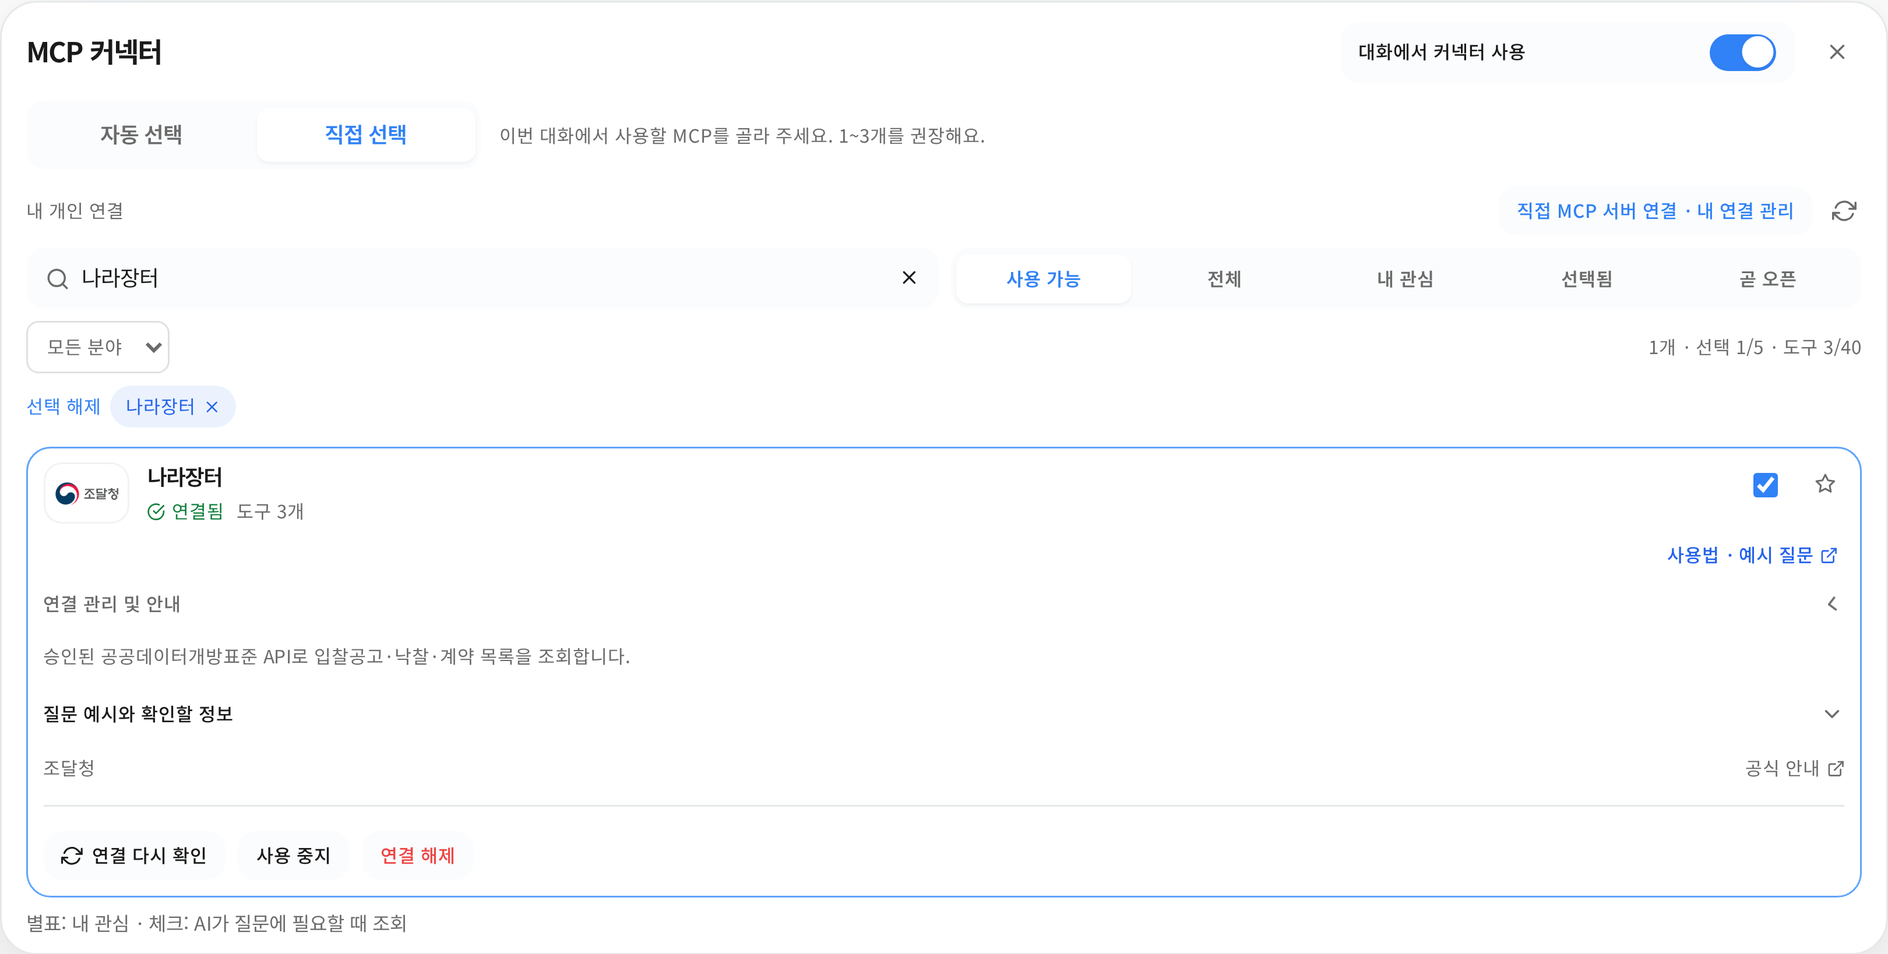Open the 곧 오픈 filter tab

[1767, 279]
